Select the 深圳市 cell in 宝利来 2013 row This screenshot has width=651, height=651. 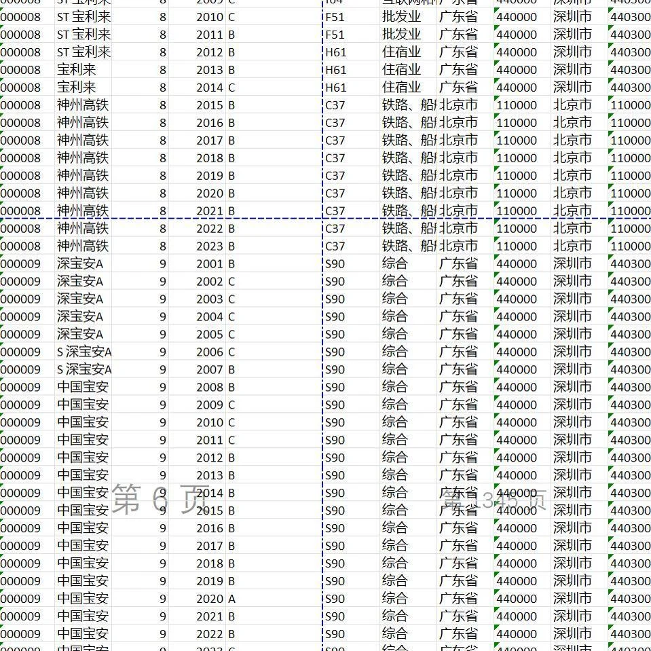(x=580, y=70)
